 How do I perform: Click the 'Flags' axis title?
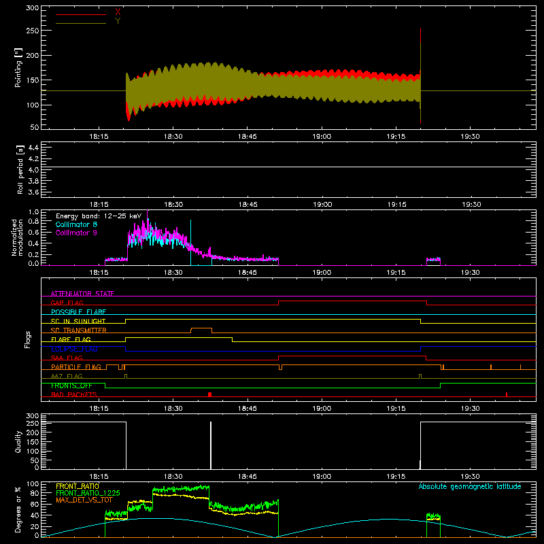coord(28,339)
